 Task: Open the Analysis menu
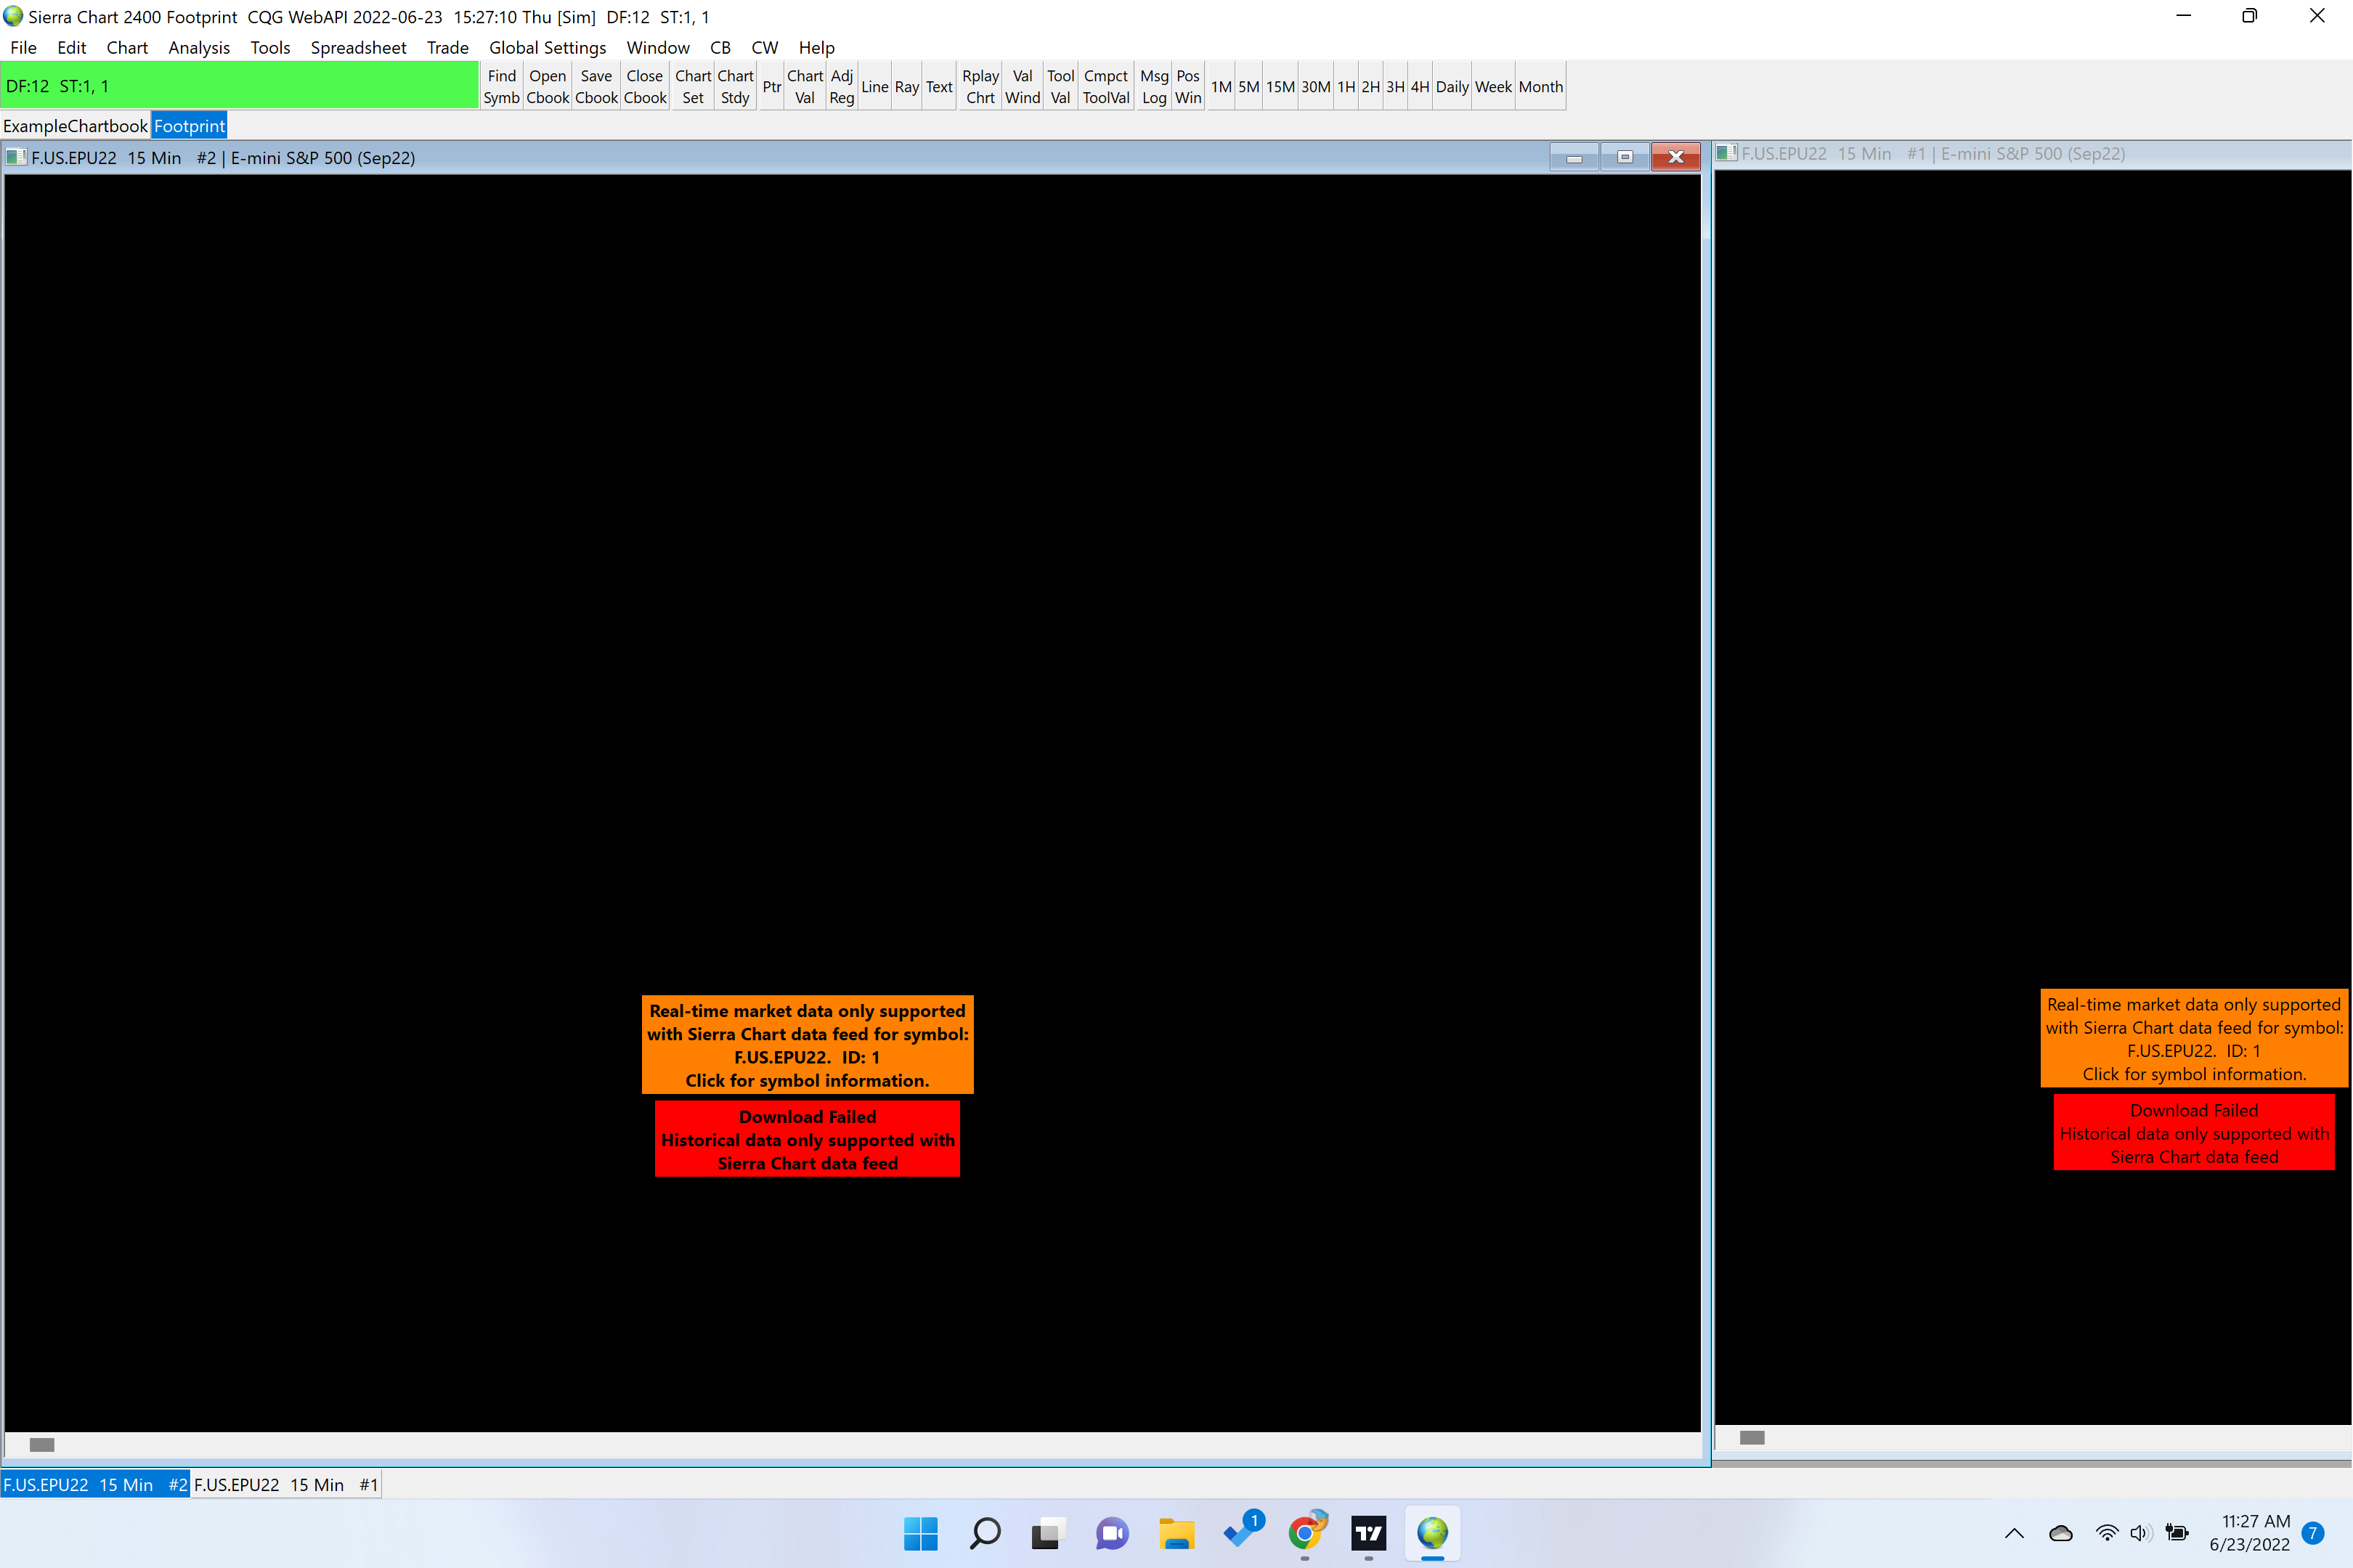(x=199, y=47)
